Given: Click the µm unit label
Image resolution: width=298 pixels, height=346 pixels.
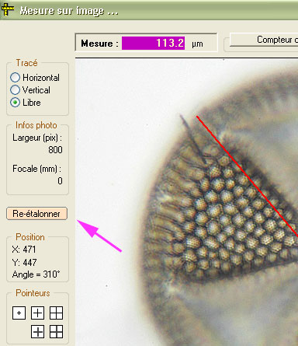Looking at the screenshot, I should (x=197, y=44).
